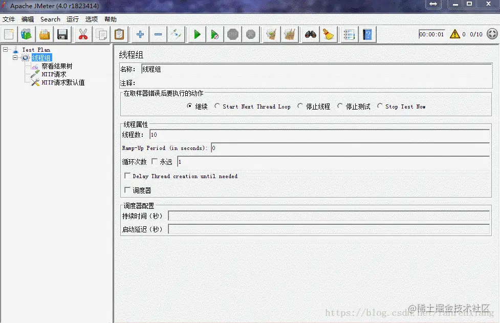
Task: Click the window restore-size arrows button
Action: [x=433, y=4]
